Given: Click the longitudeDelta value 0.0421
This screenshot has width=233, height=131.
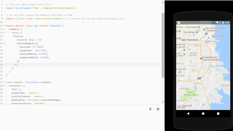Looking at the screenshot, I should [x=44, y=58].
